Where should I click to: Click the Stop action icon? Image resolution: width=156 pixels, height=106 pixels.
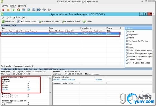click(127, 47)
